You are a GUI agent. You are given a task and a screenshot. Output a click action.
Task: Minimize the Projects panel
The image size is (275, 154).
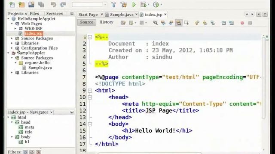72,14
